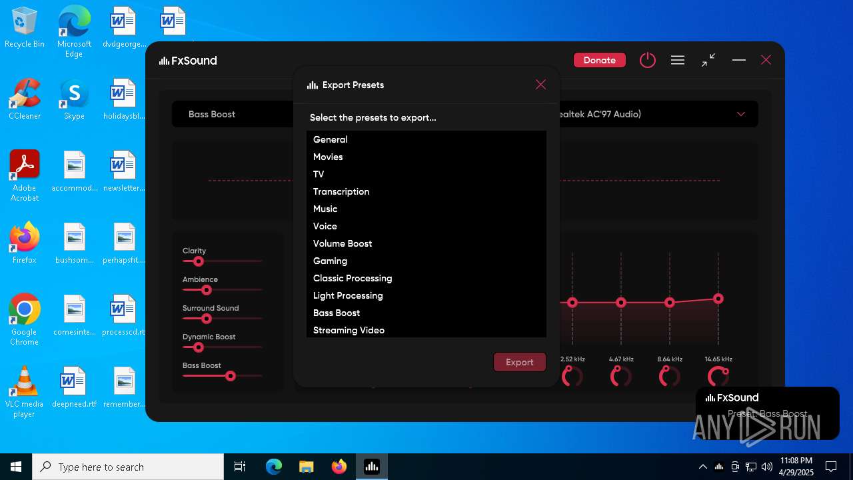Select Streaming Video preset to export

coord(426,330)
